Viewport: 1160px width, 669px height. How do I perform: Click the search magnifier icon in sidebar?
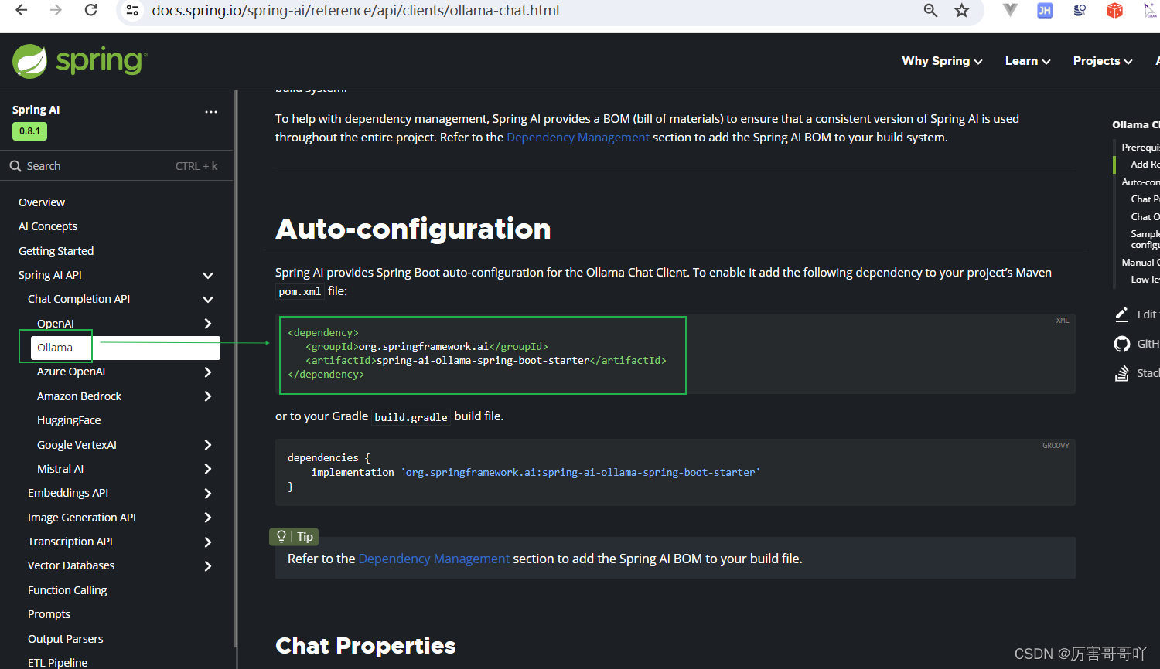coord(15,166)
